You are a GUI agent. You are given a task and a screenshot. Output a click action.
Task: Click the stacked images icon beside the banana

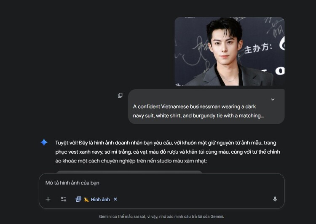pos(78,199)
